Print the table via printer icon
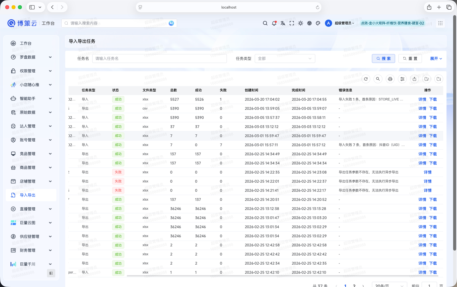The image size is (457, 287). click(390, 79)
